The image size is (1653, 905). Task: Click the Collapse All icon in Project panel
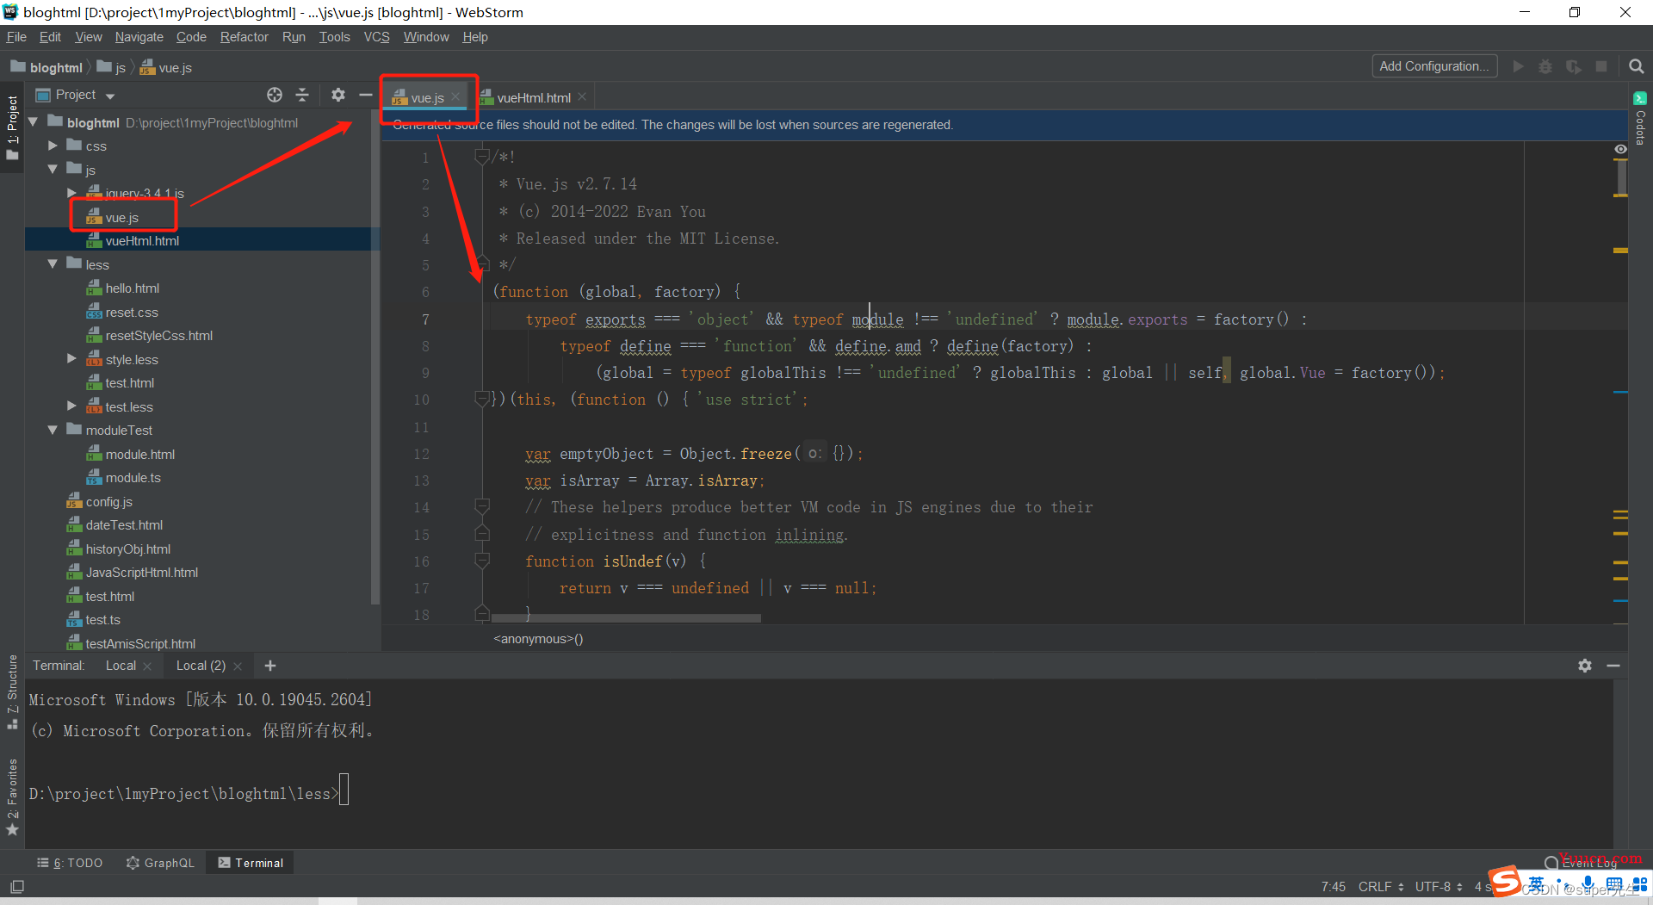click(x=302, y=95)
